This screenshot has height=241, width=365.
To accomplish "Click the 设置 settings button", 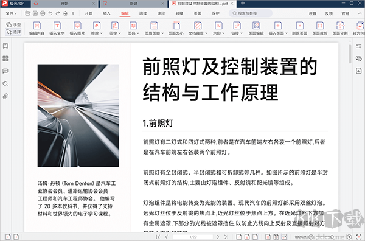I will pos(313,13).
